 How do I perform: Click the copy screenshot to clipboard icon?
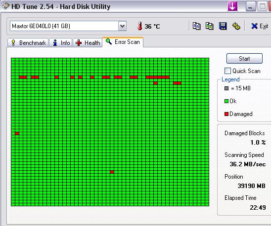209,26
